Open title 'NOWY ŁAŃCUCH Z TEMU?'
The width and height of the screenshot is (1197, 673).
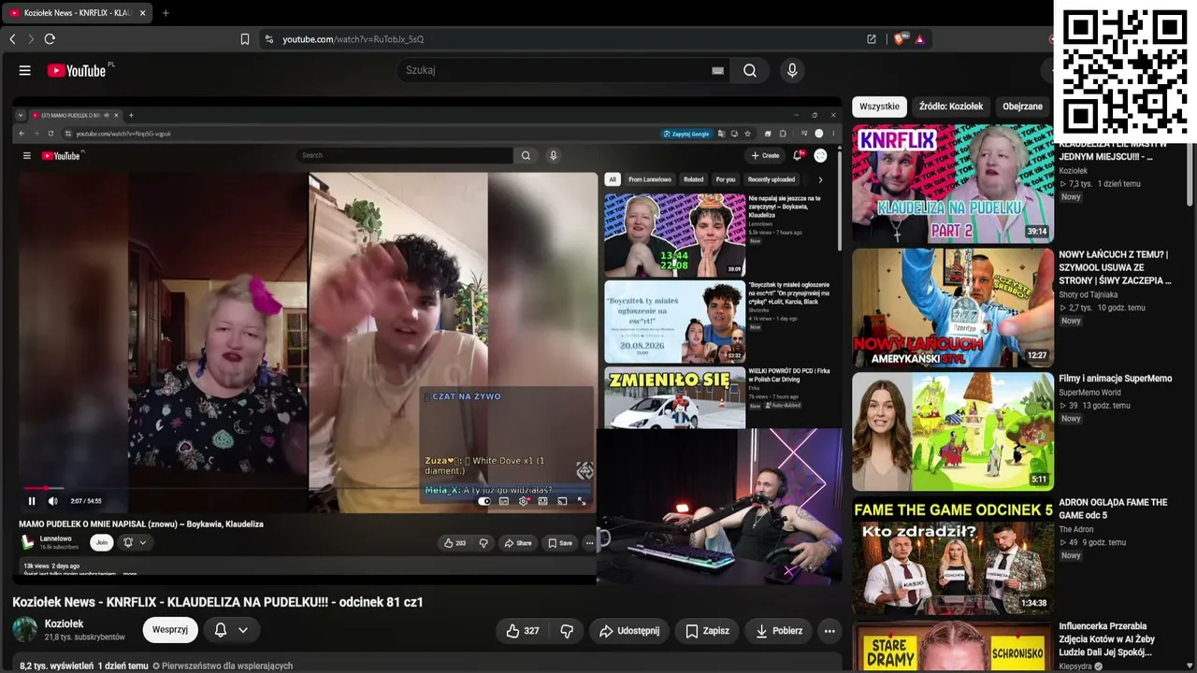1115,267
